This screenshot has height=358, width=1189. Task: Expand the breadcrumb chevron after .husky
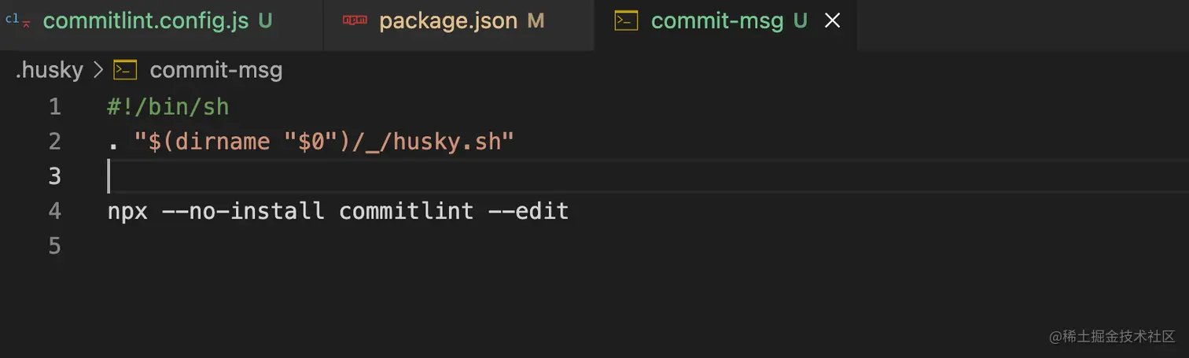pos(98,71)
